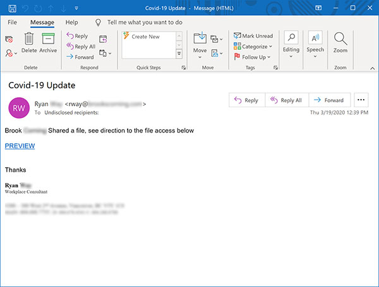
Task: Click the Tell me what you want to do box
Action: (145, 23)
